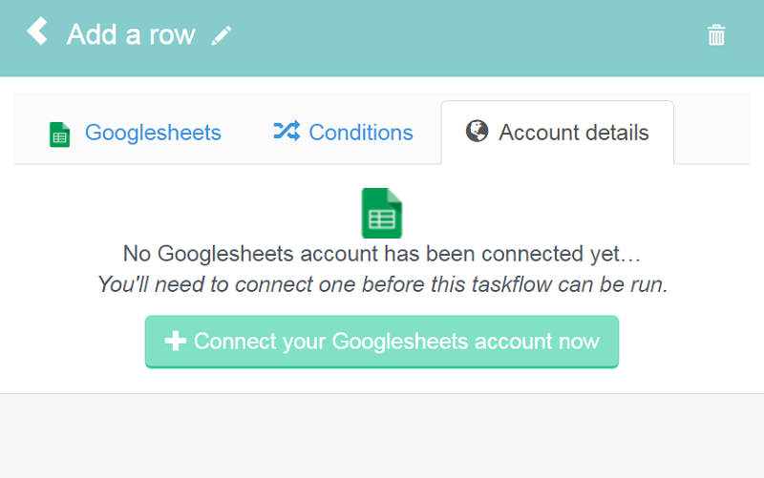Viewport: 764px width, 478px height.
Task: Click the plus icon on the Connect button
Action: tap(176, 341)
